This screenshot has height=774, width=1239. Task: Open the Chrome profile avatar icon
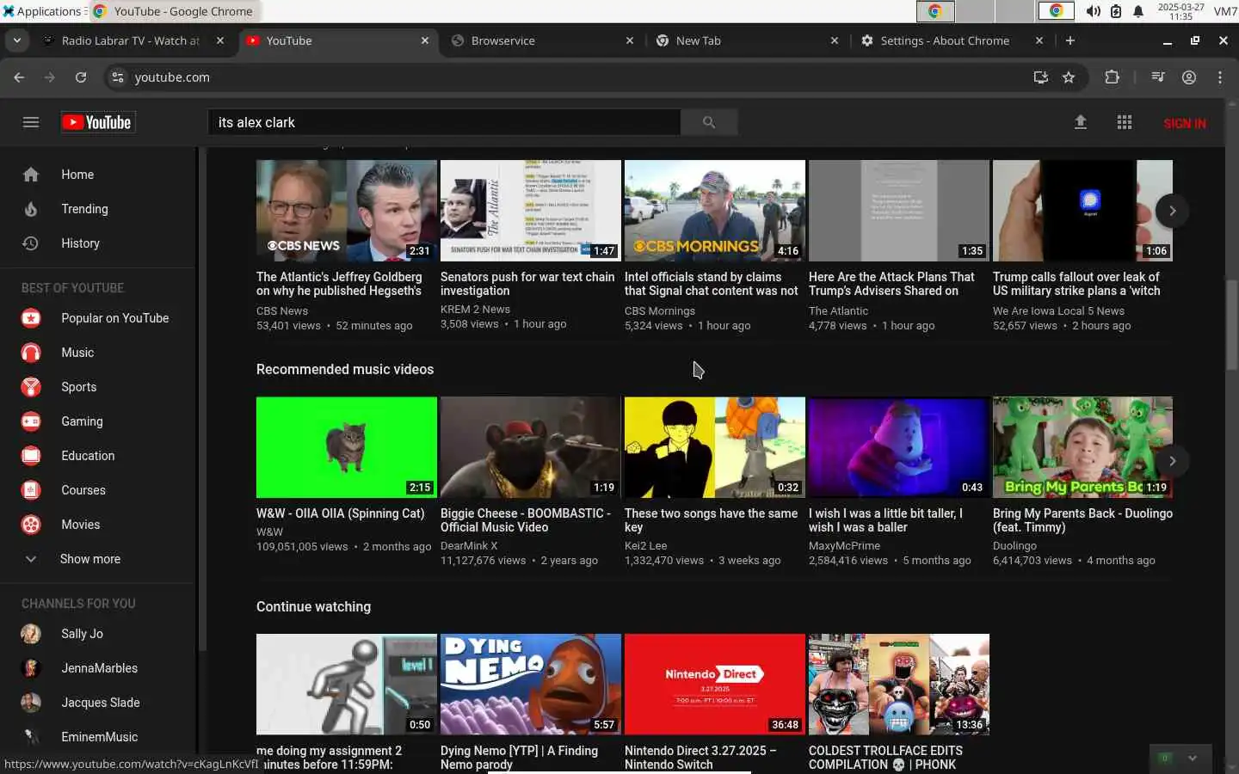[x=1189, y=77]
